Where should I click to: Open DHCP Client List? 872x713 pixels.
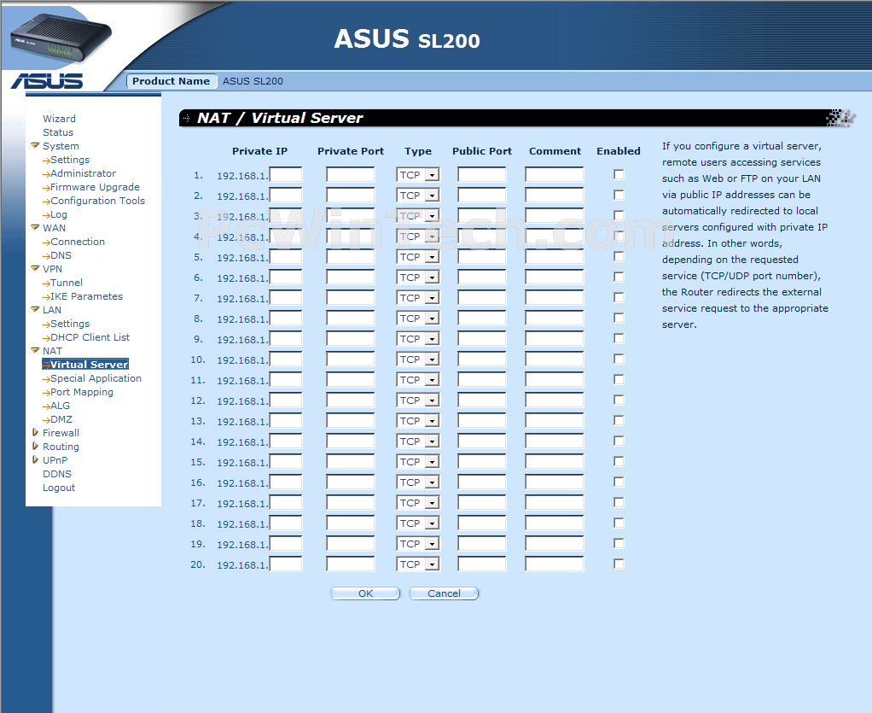point(90,337)
